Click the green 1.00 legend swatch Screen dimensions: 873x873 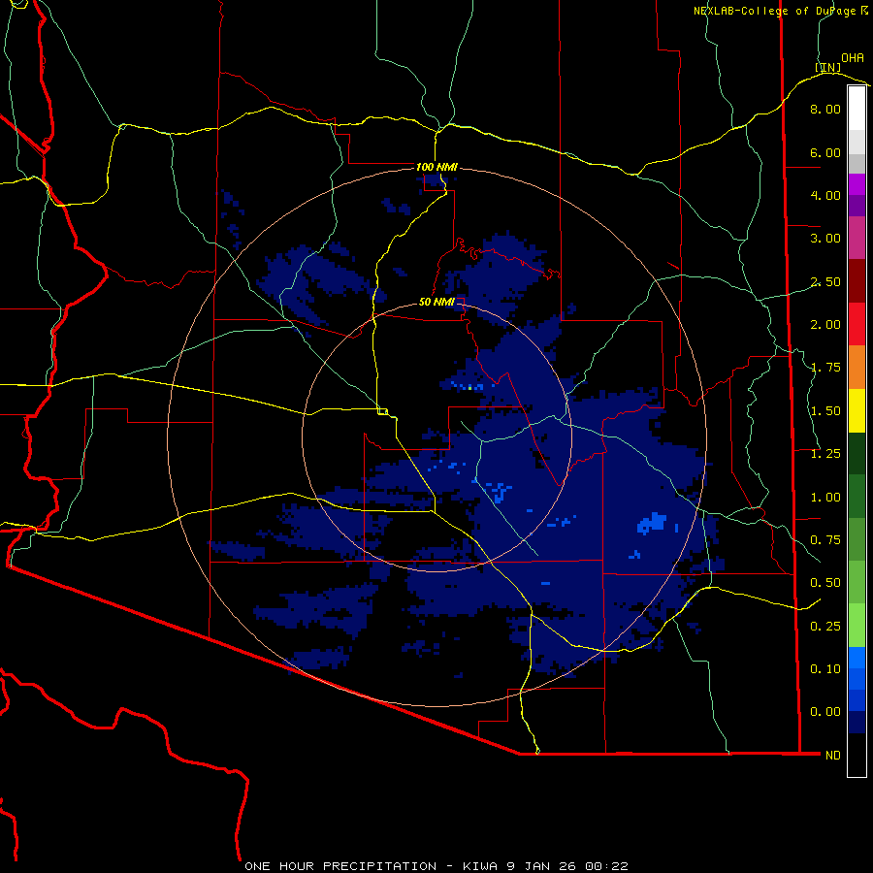pos(857,497)
